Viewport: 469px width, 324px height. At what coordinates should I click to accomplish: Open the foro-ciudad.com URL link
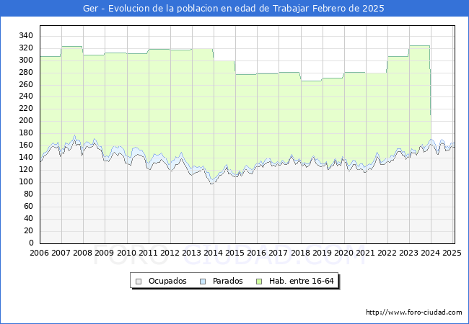414,312
